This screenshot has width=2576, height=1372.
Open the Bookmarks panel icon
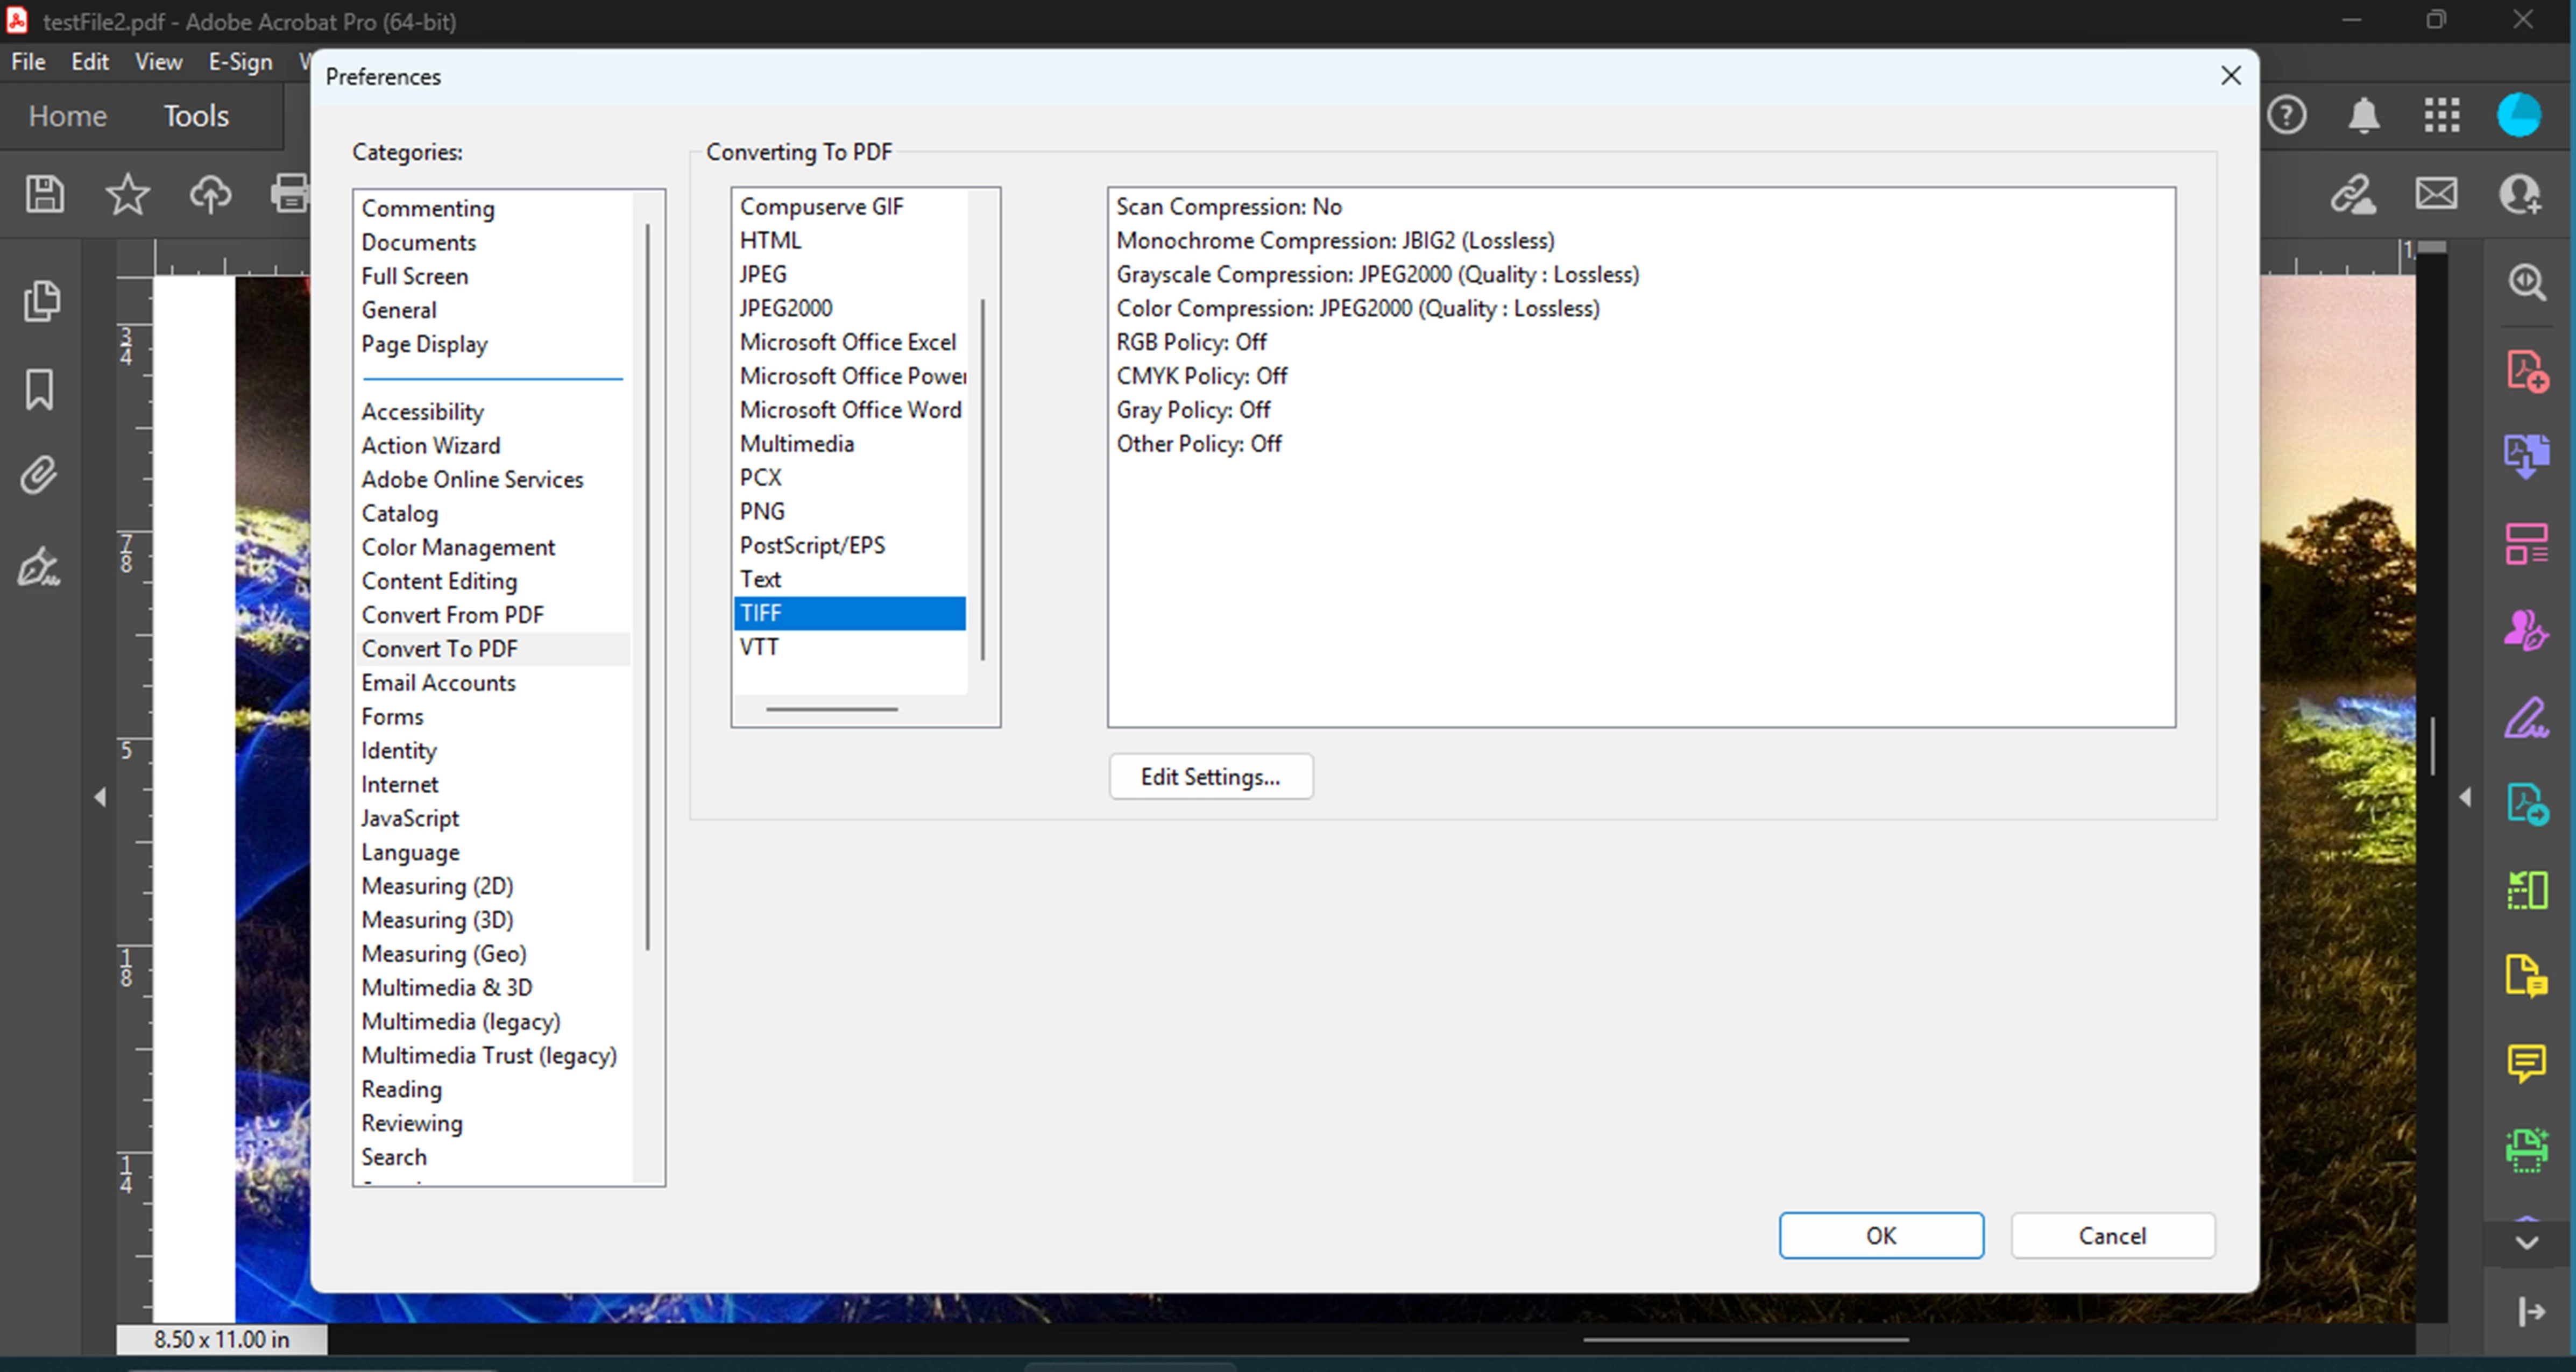(39, 389)
